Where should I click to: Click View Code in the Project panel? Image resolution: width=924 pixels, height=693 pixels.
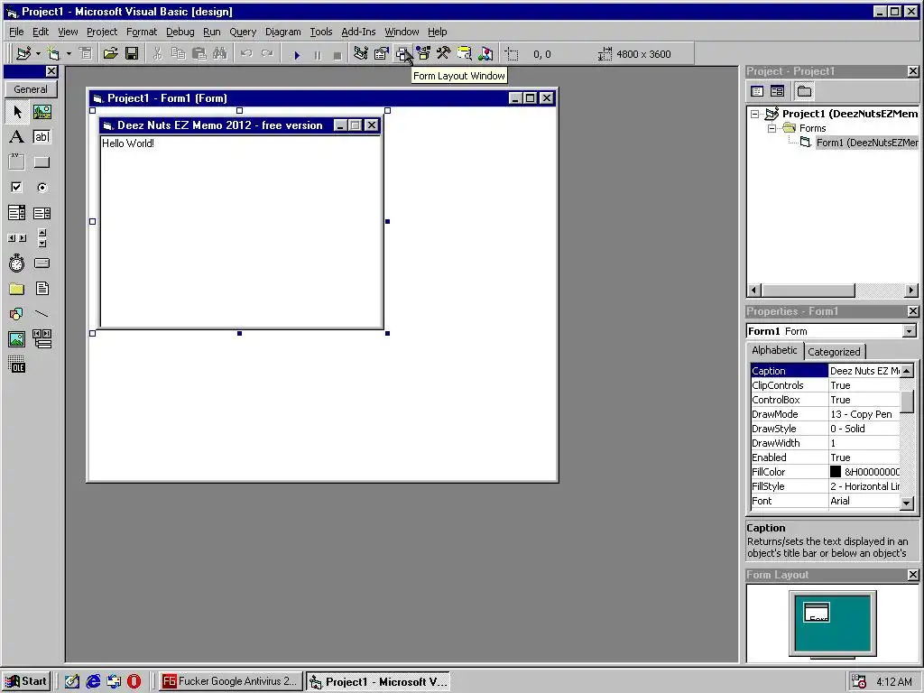coord(757,91)
